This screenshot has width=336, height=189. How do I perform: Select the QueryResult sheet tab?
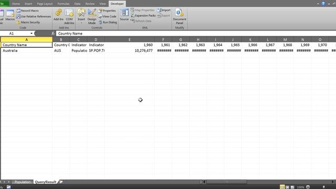coord(46,182)
